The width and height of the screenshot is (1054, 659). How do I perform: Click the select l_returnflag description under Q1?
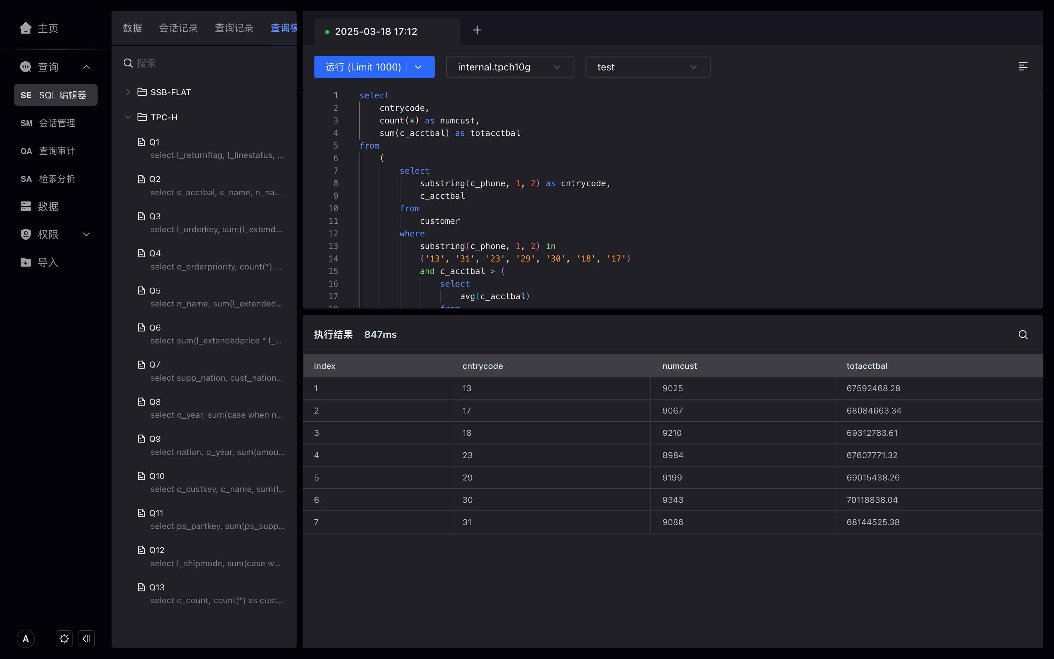[217, 155]
